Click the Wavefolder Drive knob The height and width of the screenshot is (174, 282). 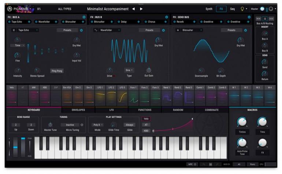(x=110, y=71)
